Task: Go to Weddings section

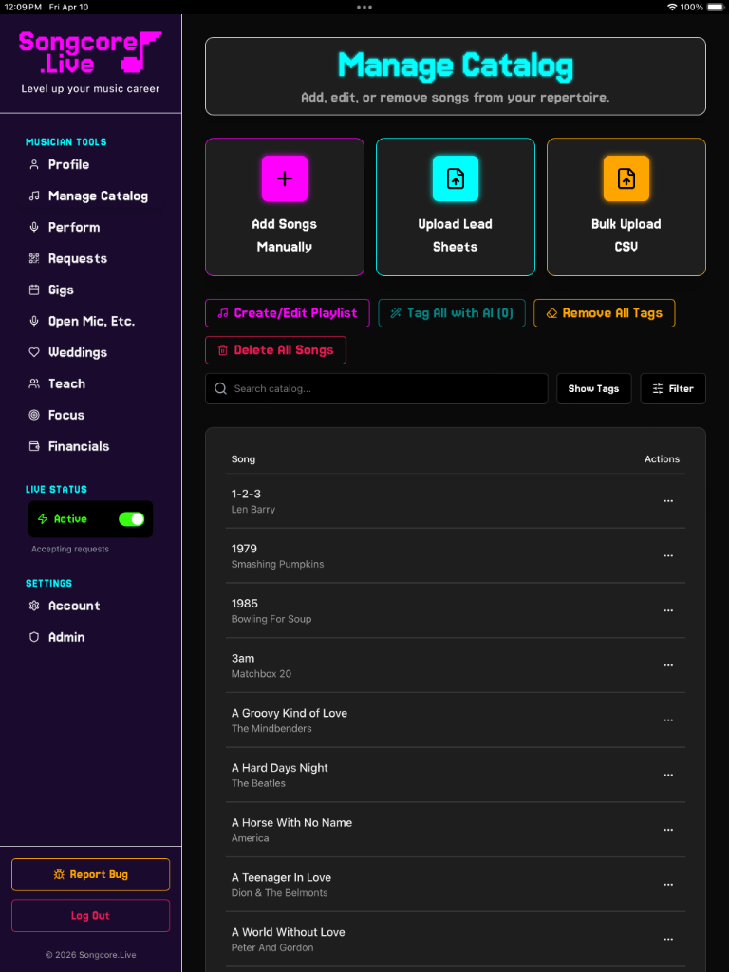Action: coord(90,353)
